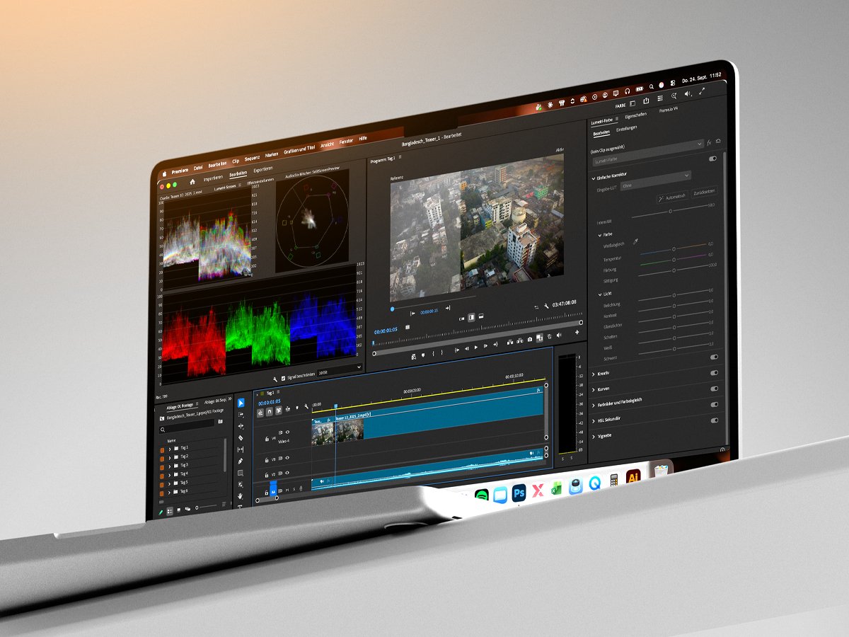849x637 pixels.
Task: Click the white balance eyedropper
Action: [635, 241]
